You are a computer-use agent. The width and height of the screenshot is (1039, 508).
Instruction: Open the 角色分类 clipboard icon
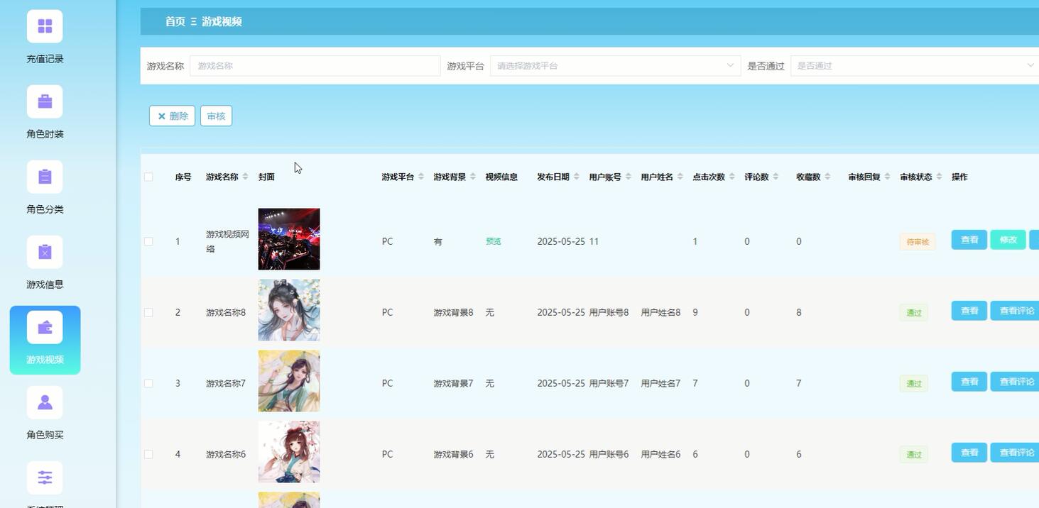(x=45, y=177)
